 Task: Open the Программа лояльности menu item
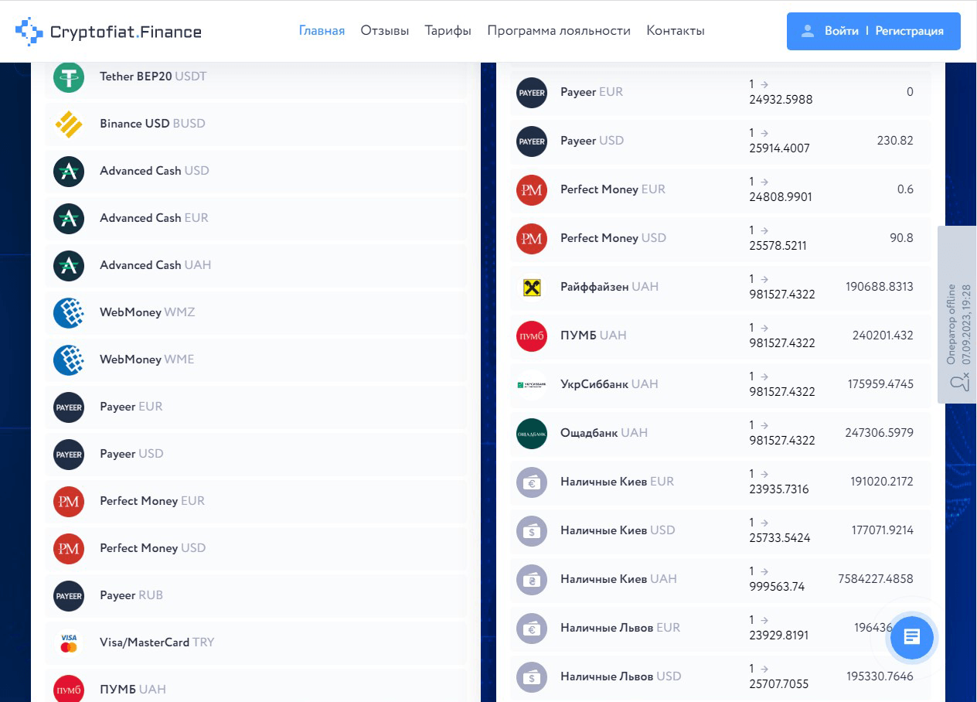[559, 31]
